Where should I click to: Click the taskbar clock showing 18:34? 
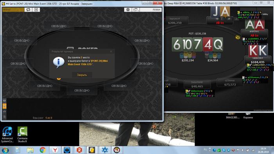(x=263, y=150)
